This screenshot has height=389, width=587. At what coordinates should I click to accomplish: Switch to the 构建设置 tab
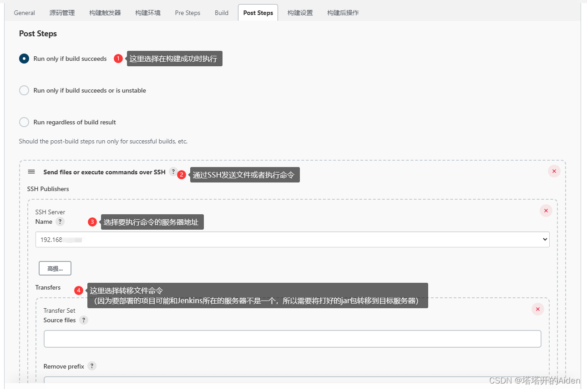coord(300,13)
